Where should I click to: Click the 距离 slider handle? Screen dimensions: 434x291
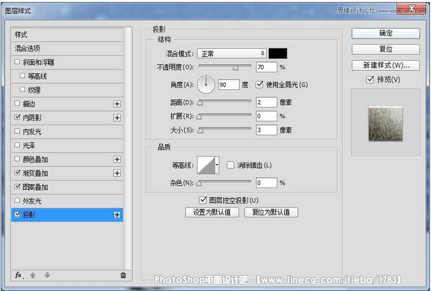[x=200, y=103]
